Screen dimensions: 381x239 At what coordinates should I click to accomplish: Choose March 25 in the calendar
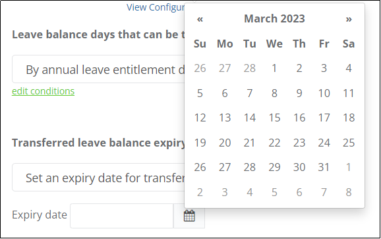click(349, 143)
